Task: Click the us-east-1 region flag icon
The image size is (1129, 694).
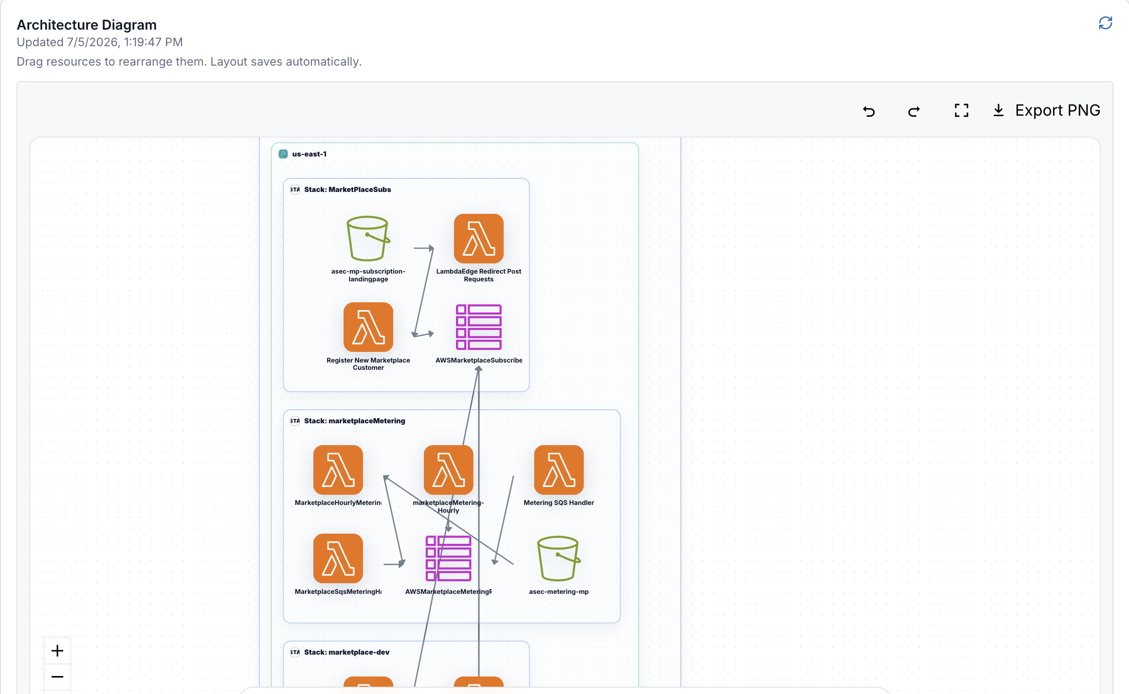Action: (283, 154)
